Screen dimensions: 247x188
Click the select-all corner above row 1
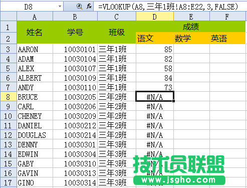(9, 17)
